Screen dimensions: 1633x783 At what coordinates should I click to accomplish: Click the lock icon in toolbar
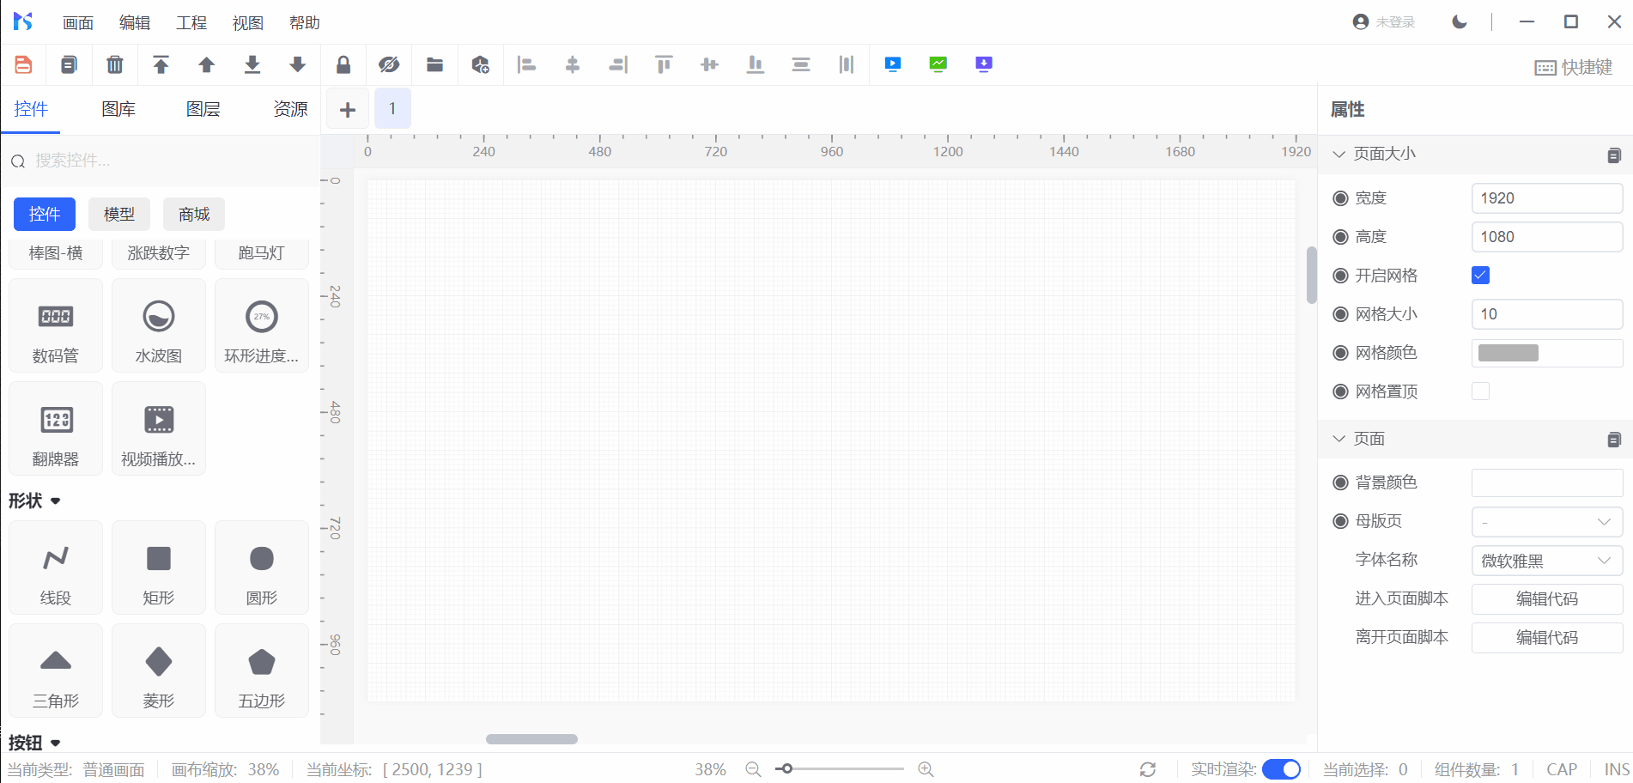(x=343, y=64)
